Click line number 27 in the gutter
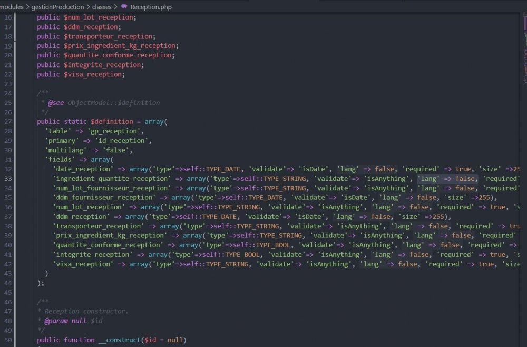 pos(8,122)
